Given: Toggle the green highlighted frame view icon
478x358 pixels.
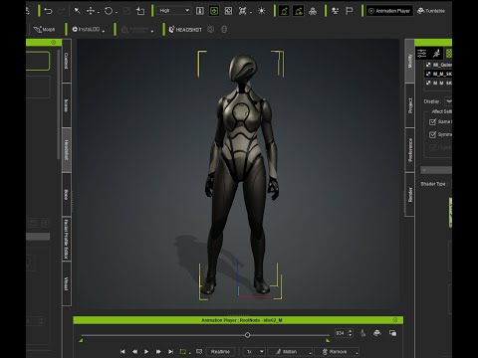Looking at the screenshot, I should (214, 11).
